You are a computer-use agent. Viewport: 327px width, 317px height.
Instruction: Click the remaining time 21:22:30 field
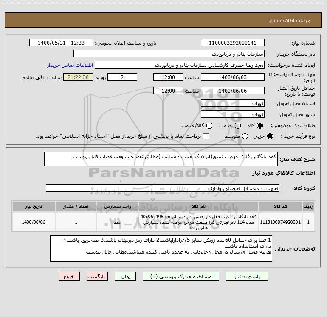(x=78, y=77)
